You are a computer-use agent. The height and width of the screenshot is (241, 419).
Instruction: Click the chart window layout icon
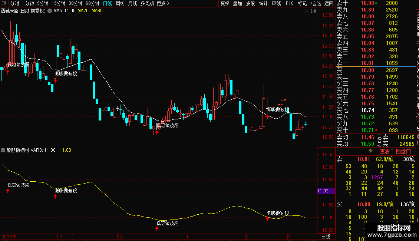[313, 11]
